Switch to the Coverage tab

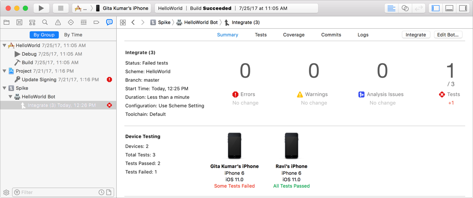[x=294, y=35]
